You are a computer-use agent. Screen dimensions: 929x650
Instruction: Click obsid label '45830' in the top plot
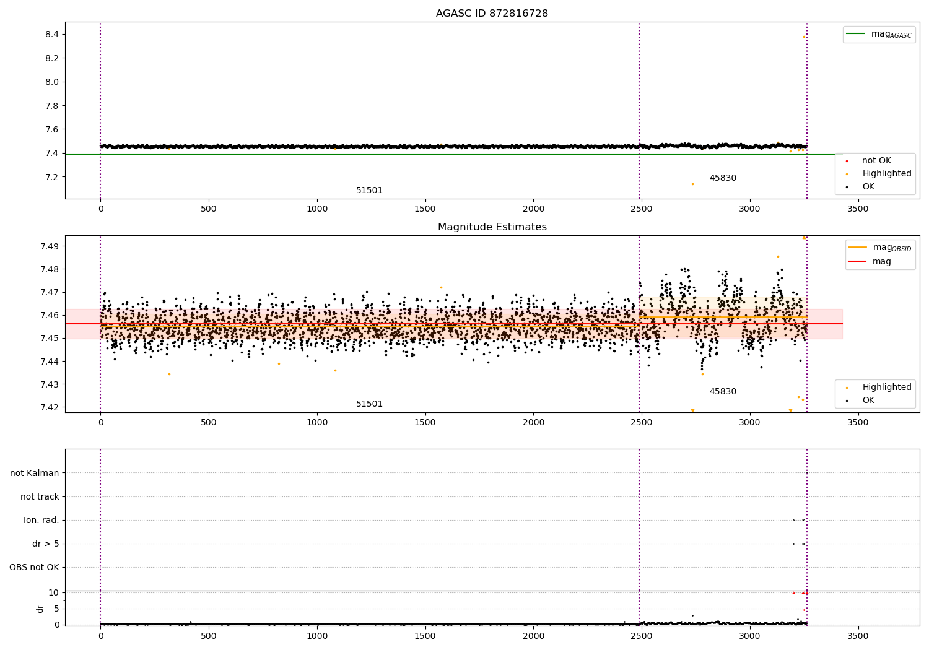[723, 178]
